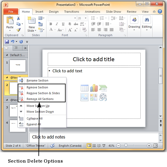This screenshot has width=167, height=167.
Task: Select slide 1 thumbnail
Action: pyautogui.click(x=17, y=66)
